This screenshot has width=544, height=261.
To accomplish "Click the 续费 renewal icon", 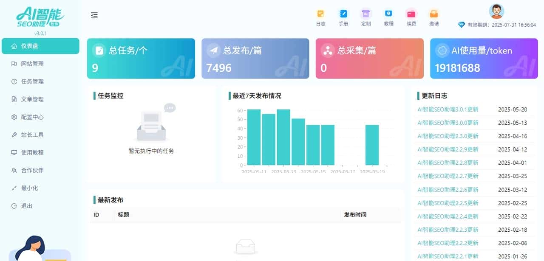I will tap(411, 16).
